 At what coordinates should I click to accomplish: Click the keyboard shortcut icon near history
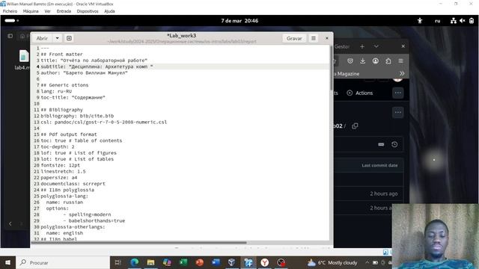[381, 144]
